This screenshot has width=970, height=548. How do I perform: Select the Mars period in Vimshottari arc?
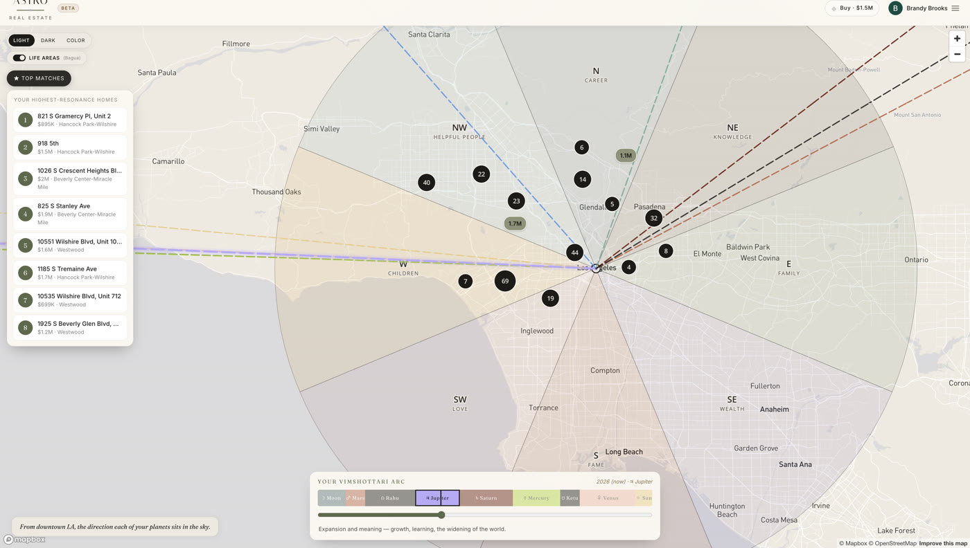355,498
